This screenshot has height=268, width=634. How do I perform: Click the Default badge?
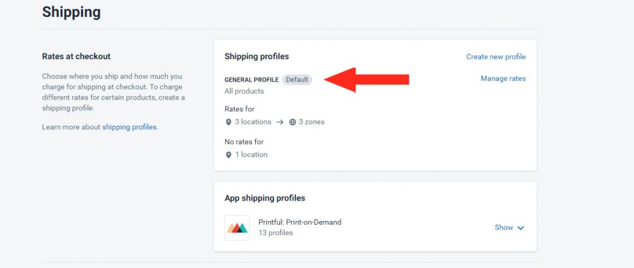[297, 80]
